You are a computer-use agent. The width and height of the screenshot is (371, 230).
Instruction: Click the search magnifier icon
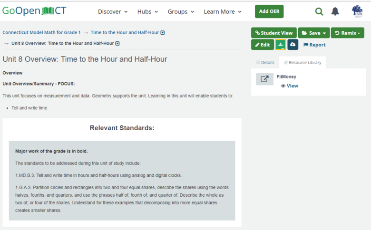pos(319,11)
